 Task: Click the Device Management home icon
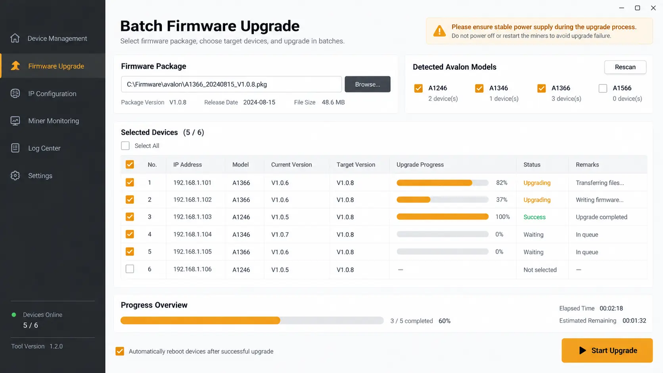15,38
